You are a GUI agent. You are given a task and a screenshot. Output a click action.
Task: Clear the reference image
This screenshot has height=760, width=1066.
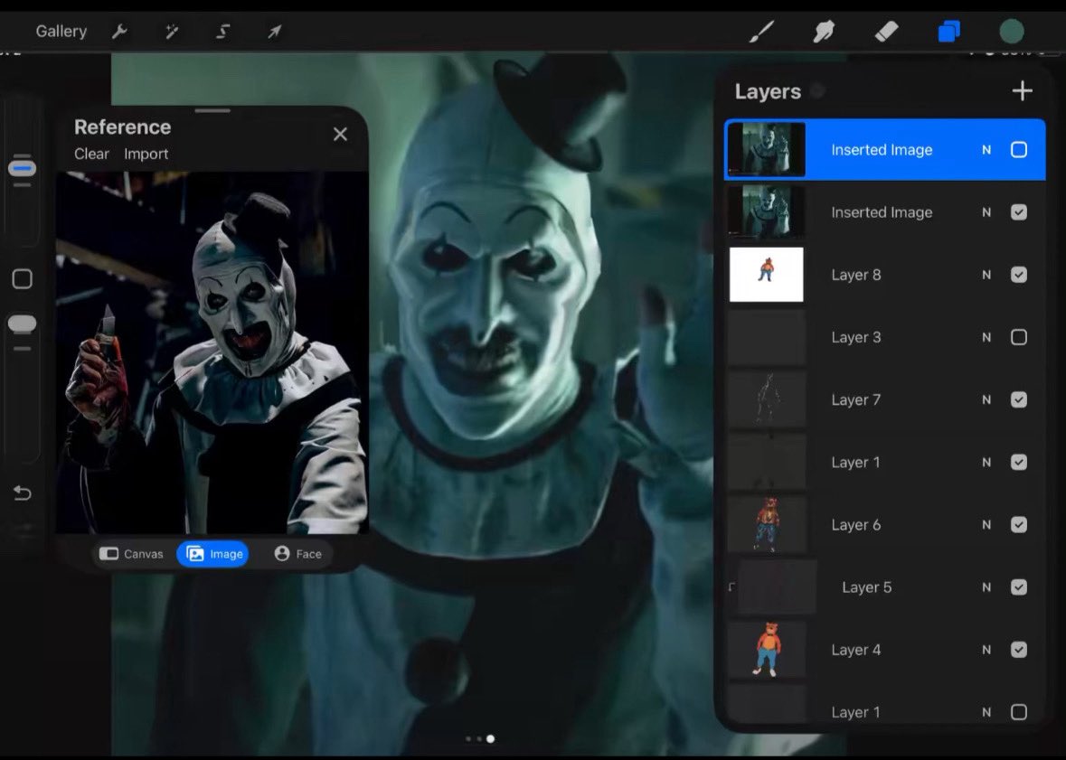[92, 155]
